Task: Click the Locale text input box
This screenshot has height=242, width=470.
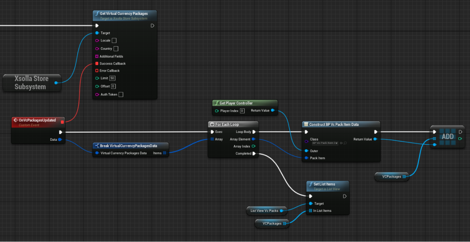Action: [x=114, y=40]
